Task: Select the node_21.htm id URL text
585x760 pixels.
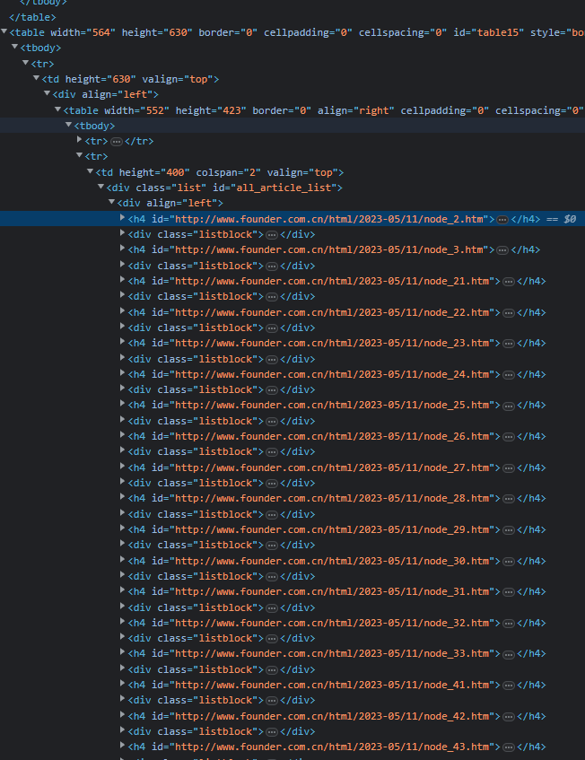Action: pyautogui.click(x=332, y=281)
